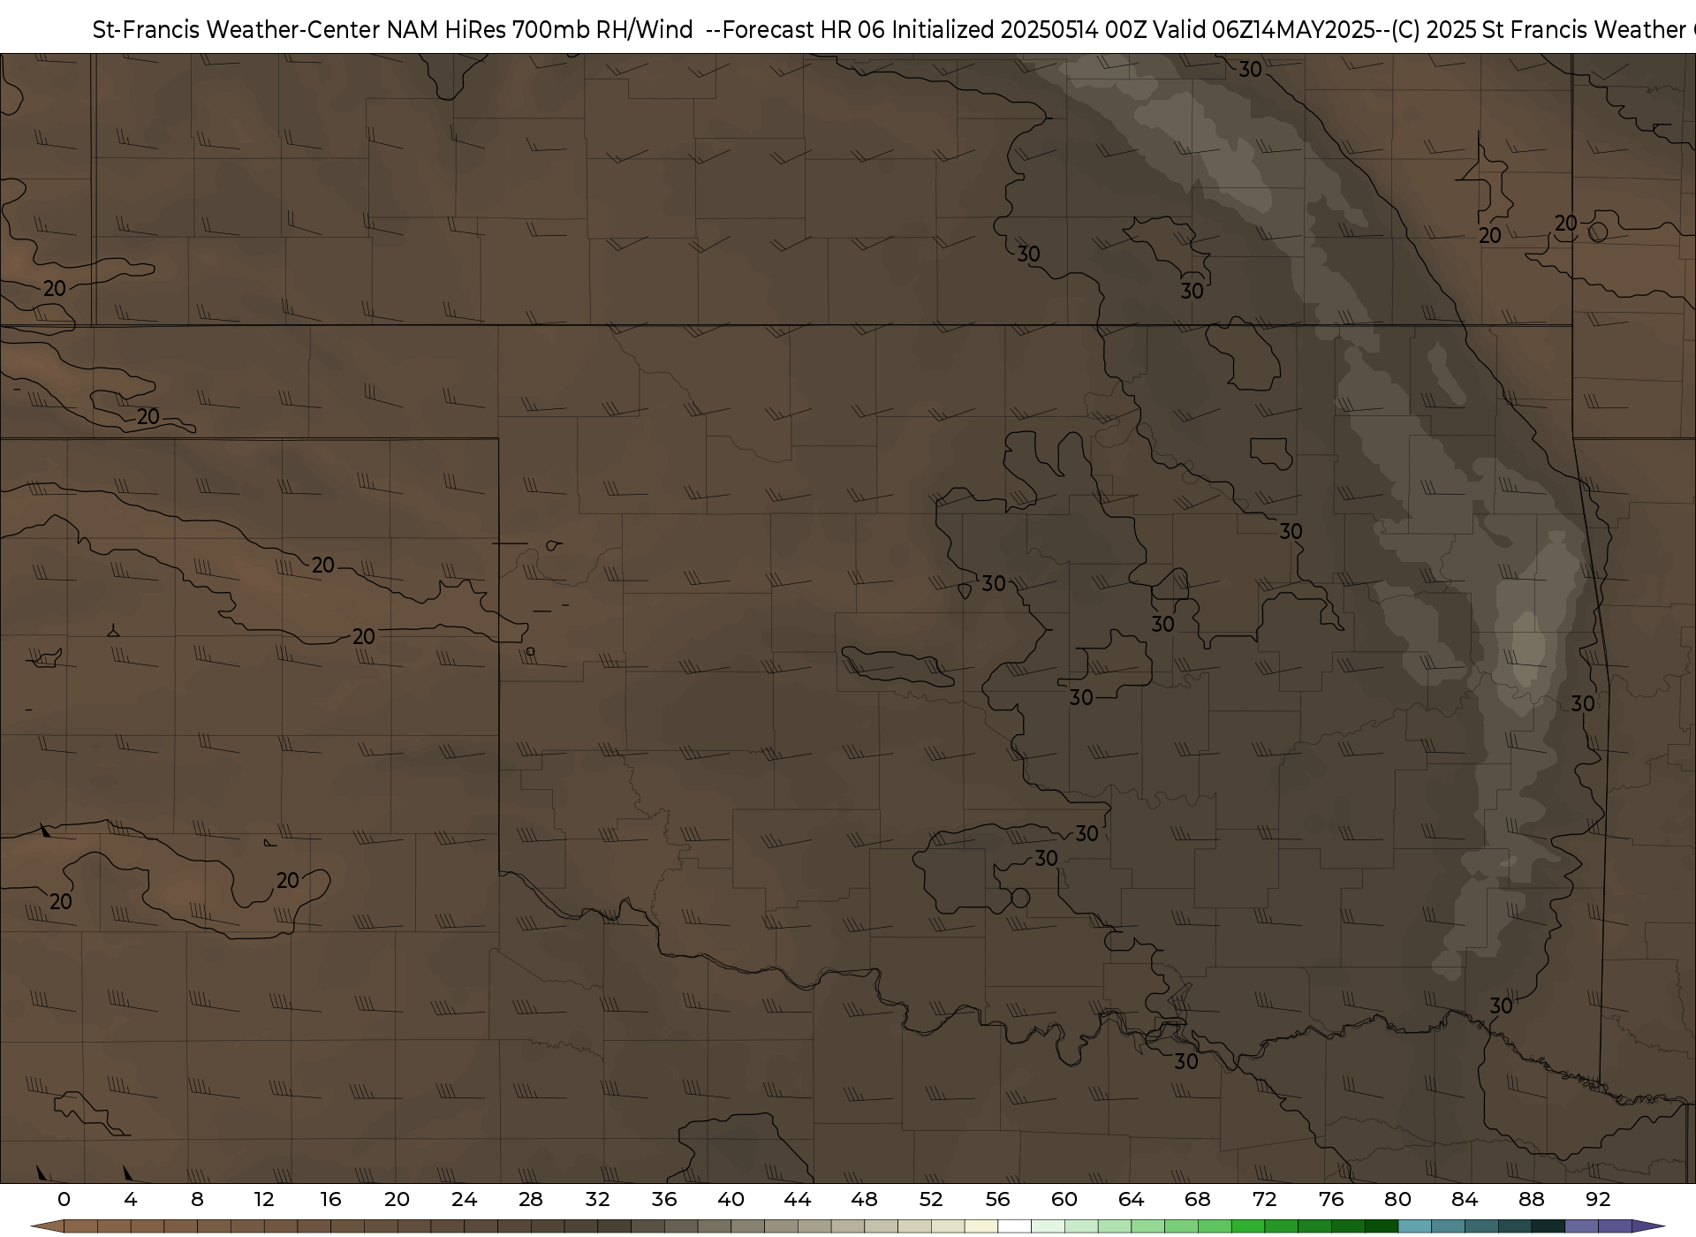The width and height of the screenshot is (1696, 1237).
Task: Click the colorbar label '32'
Action: 598,1199
